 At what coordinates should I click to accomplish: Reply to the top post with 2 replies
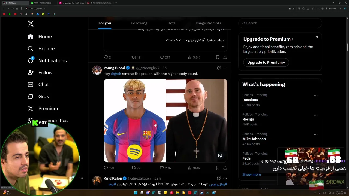coord(107,57)
